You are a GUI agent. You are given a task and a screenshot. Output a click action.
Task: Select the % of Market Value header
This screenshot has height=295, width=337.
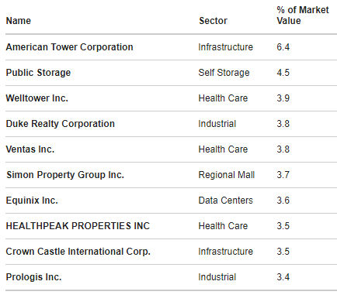(302, 15)
